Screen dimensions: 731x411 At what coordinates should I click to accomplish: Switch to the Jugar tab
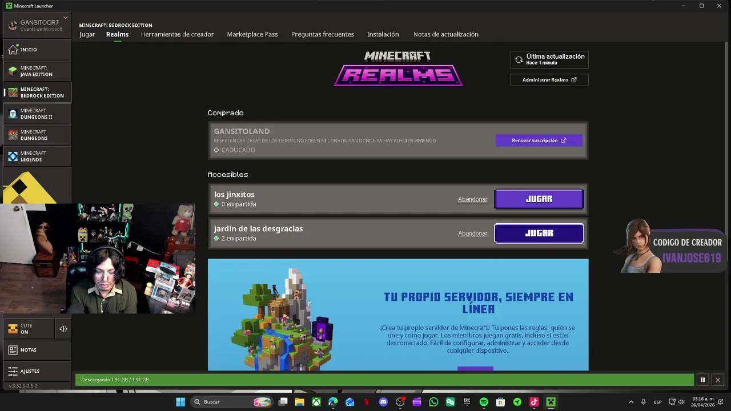[x=87, y=34]
